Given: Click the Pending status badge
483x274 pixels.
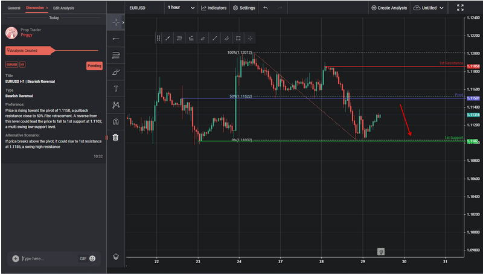Looking at the screenshot, I should 94,66.
